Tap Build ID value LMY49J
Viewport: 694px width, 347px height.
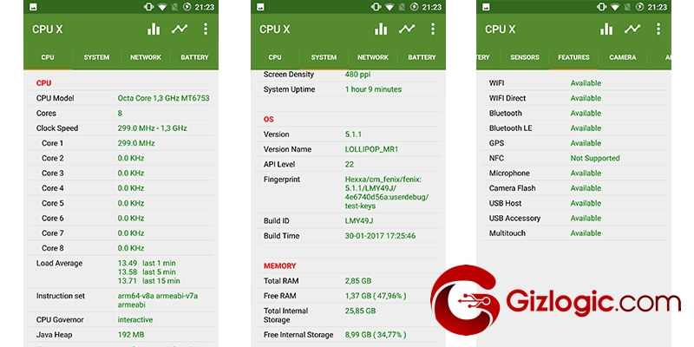pos(358,221)
